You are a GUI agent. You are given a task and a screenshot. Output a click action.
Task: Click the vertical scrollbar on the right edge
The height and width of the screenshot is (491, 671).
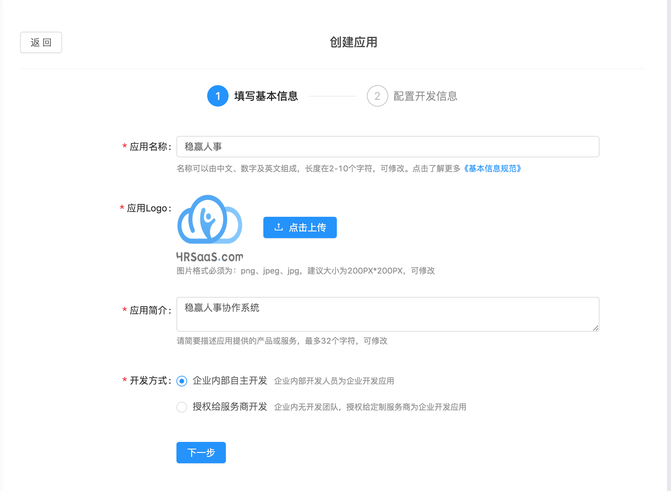point(669,246)
